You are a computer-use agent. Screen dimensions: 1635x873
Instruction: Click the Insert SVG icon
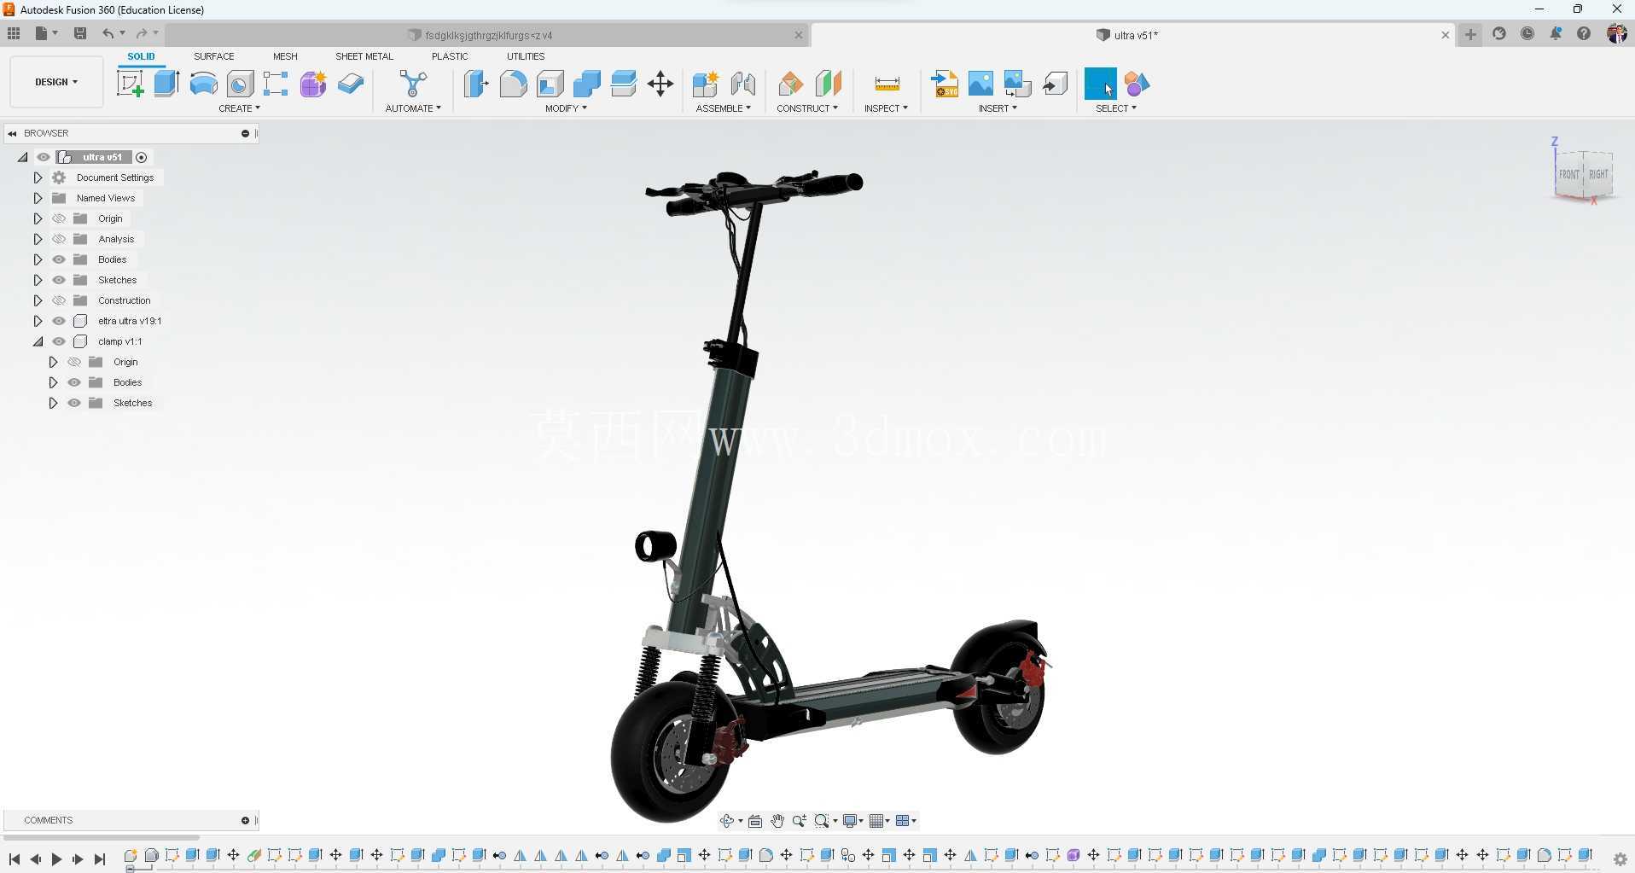945,84
